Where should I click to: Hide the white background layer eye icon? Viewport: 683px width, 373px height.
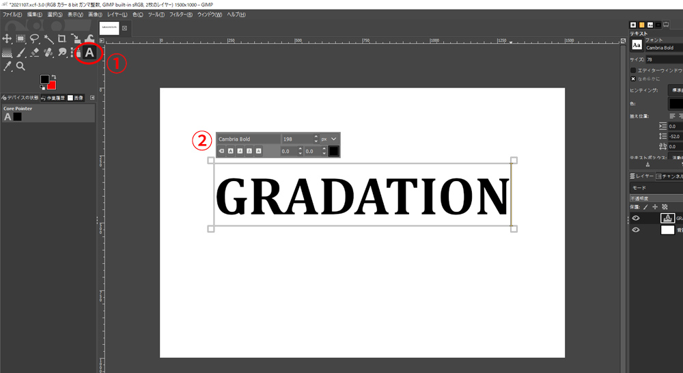[636, 230]
